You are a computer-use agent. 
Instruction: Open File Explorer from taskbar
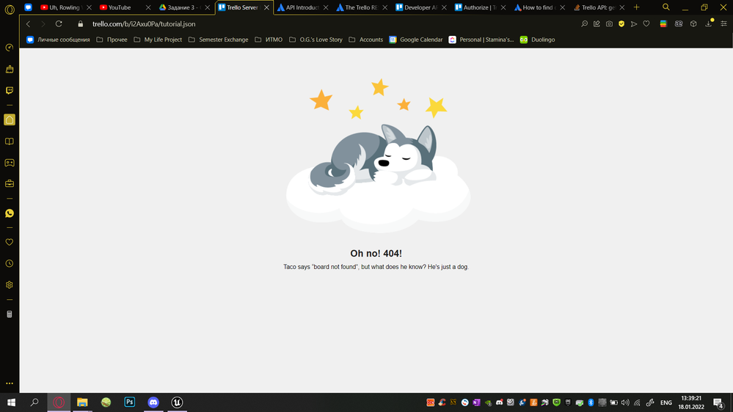coord(82,402)
